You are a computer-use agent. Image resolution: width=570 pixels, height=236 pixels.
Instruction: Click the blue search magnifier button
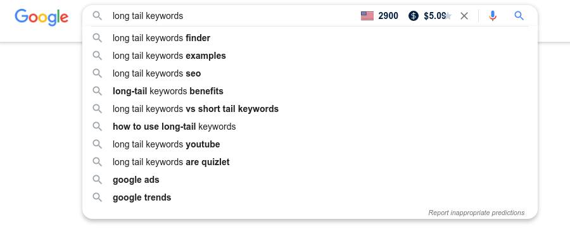pos(519,16)
